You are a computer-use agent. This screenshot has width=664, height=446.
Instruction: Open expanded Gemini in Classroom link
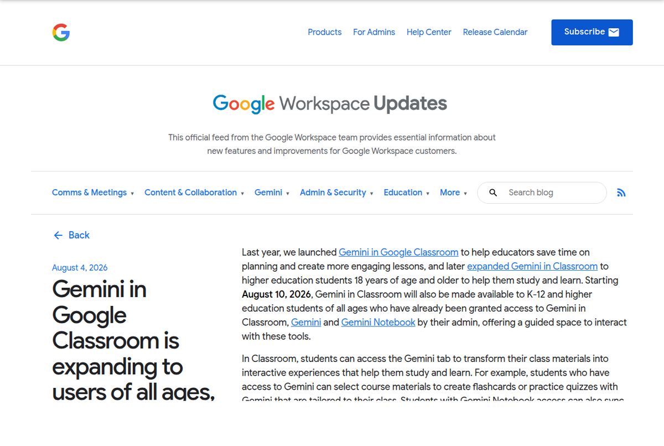tap(532, 266)
